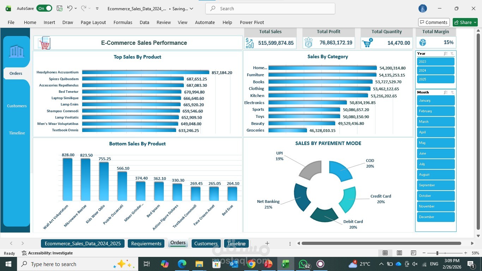Click inside the Search box
Screen dimensions: 482x271
(270, 8)
